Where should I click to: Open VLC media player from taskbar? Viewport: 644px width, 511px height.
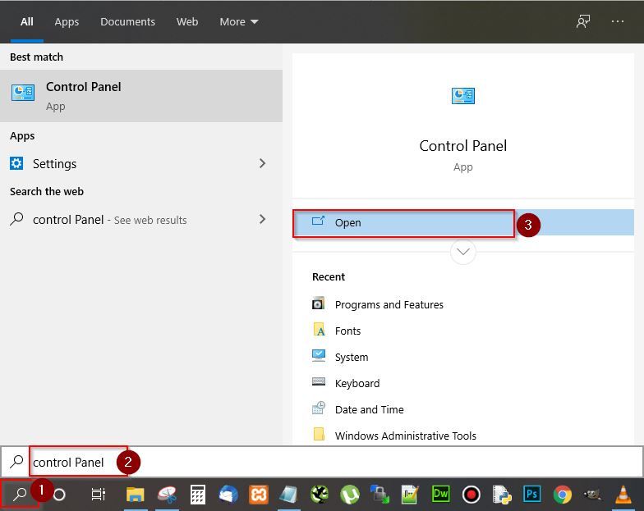(x=623, y=495)
